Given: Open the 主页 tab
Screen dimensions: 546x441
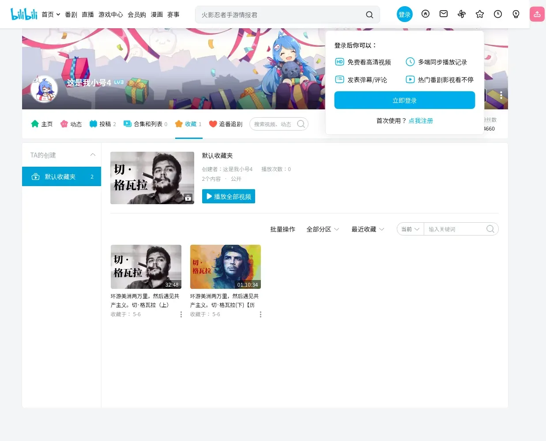Looking at the screenshot, I should point(42,124).
